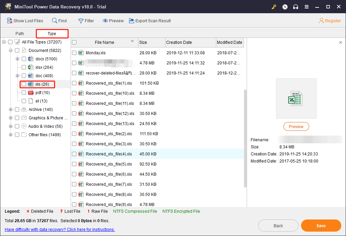The height and width of the screenshot is (236, 346).
Task: Click the Save button
Action: pos(321,226)
